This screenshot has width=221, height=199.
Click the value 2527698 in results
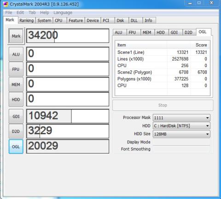tap(180, 59)
